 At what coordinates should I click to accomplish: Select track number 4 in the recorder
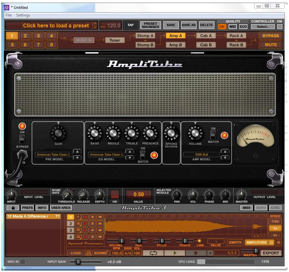[70, 237]
